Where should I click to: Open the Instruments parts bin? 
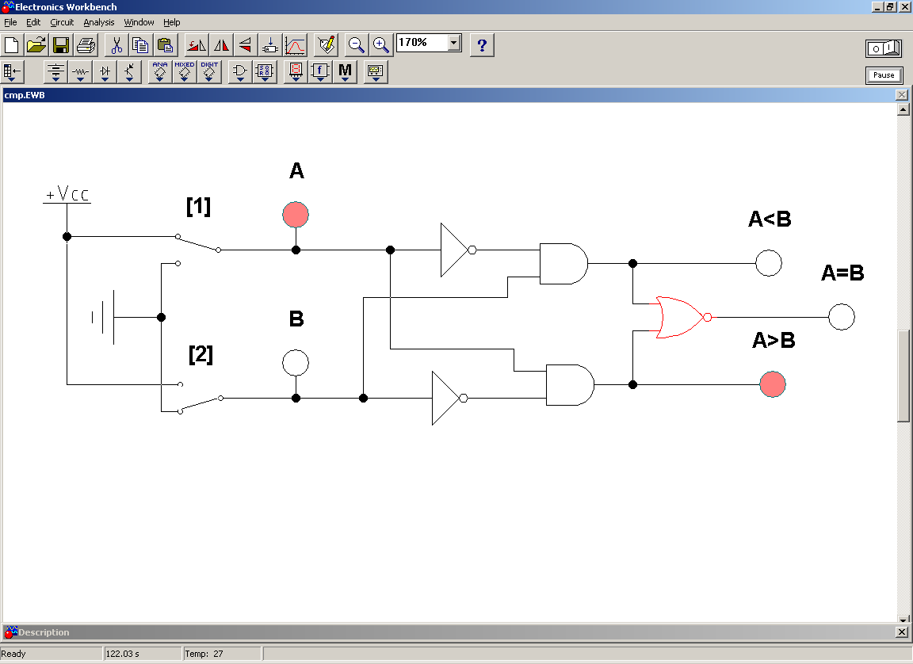[376, 72]
